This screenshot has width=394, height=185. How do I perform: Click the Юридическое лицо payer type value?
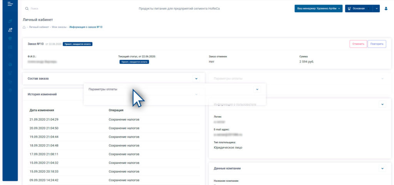[228, 148]
